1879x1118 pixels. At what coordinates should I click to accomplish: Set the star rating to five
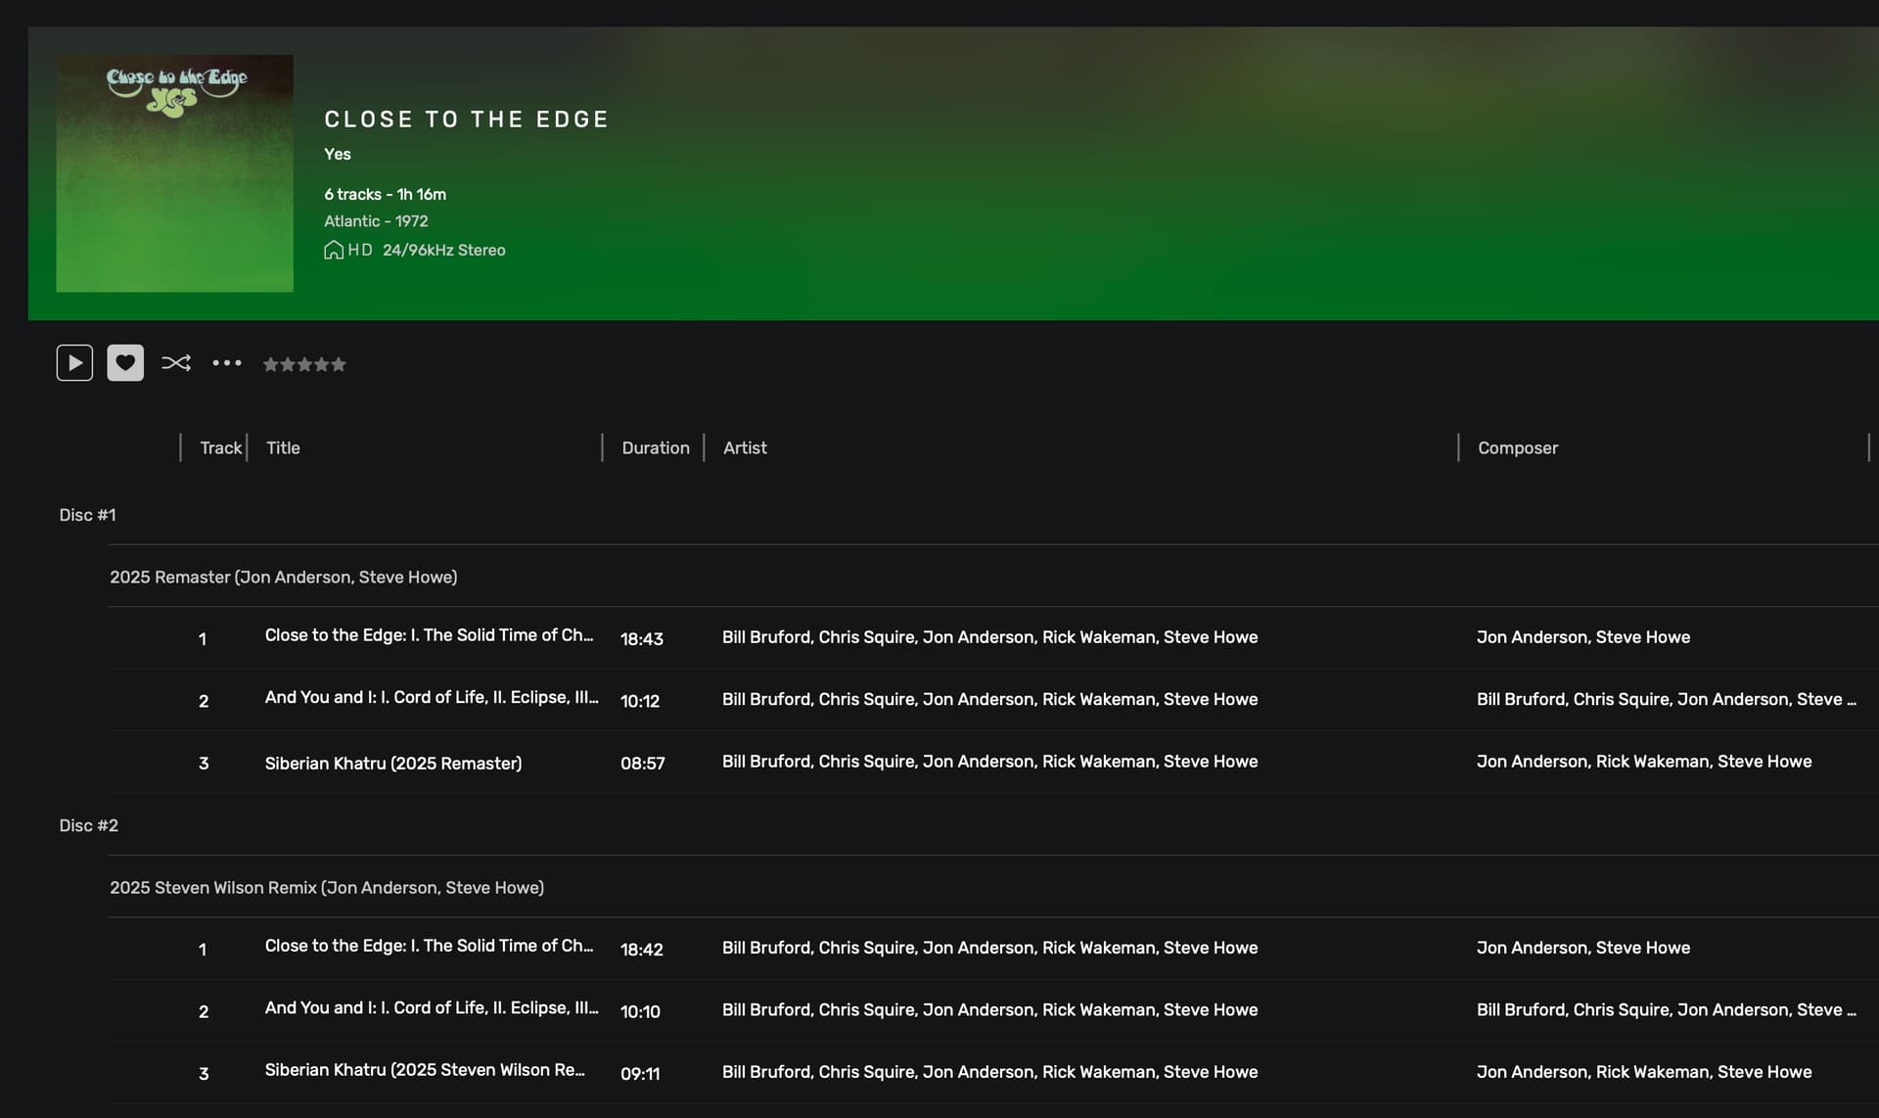[338, 364]
